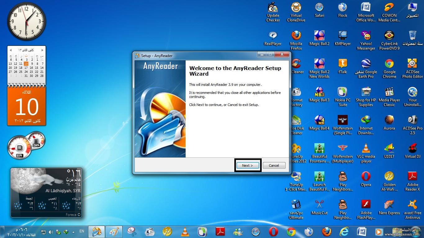Open volume control in system tray
The image size is (424, 238).
51,232
